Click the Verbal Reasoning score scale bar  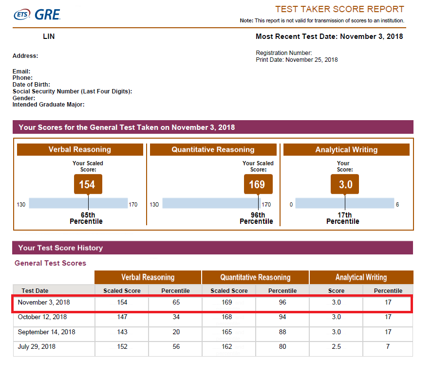tap(78, 203)
